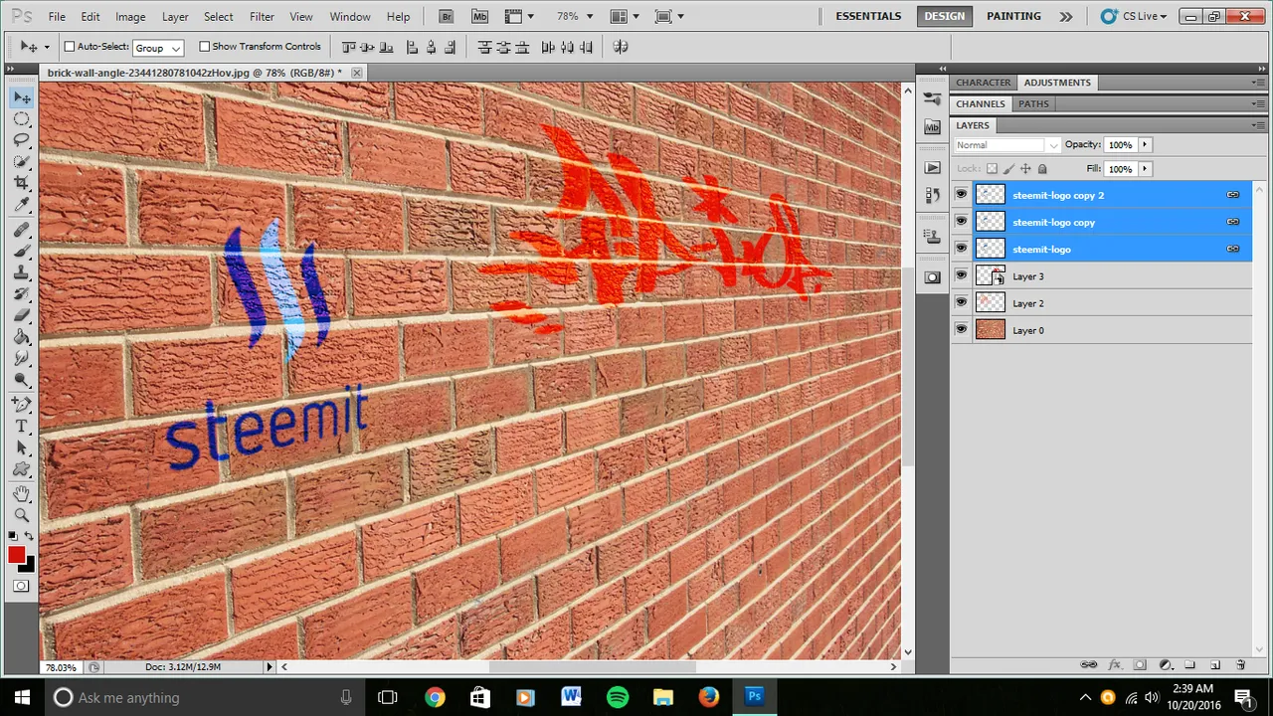Open the CS Live dropdown
This screenshot has height=716, width=1273.
pos(1134,17)
